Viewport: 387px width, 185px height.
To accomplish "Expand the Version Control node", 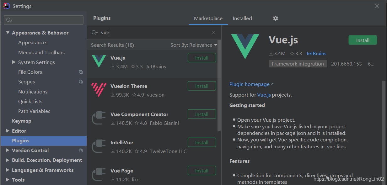I will coord(8,151).
